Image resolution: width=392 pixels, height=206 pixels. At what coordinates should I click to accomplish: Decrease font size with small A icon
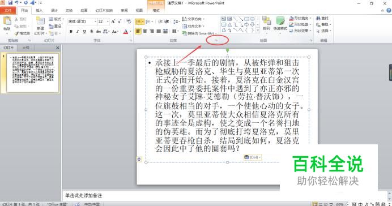coord(120,22)
